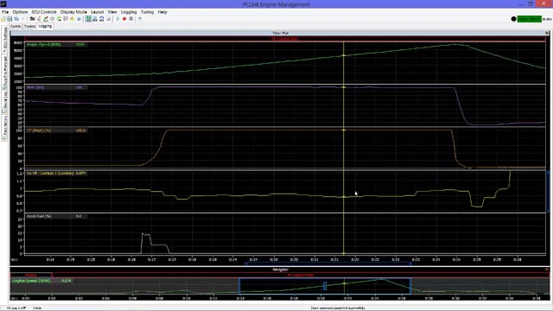
Task: Click the Navigator Engine Speed (RPM) label
Action: [x=31, y=281]
